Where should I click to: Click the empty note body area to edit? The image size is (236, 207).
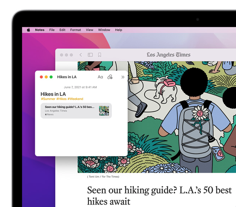point(81,137)
